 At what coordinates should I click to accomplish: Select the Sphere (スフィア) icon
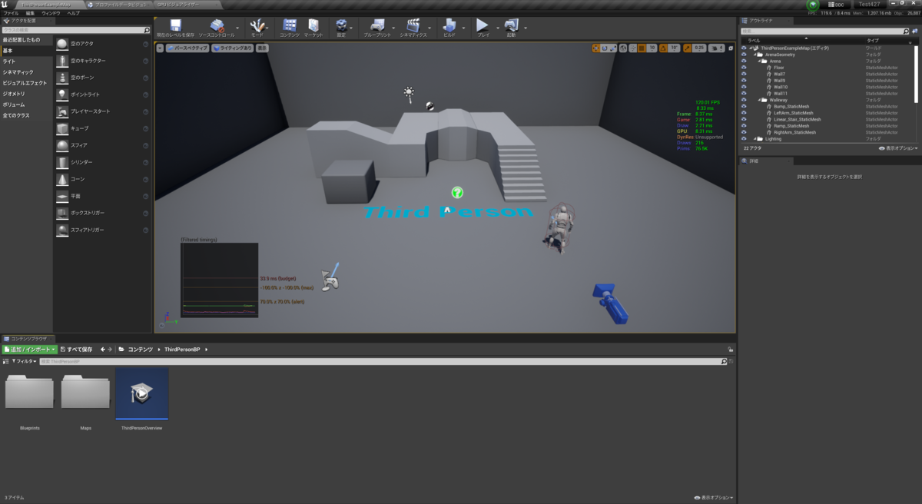(x=62, y=145)
